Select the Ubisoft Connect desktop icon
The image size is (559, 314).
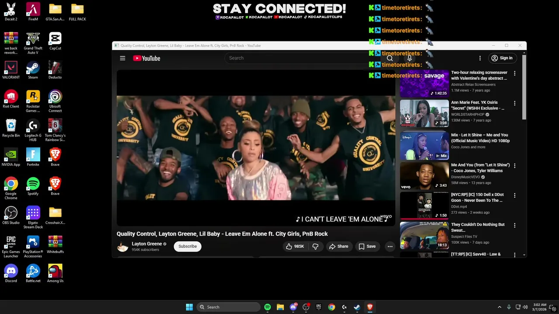click(x=55, y=101)
